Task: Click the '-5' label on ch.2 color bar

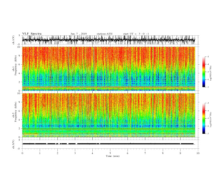Action: (x=208, y=118)
